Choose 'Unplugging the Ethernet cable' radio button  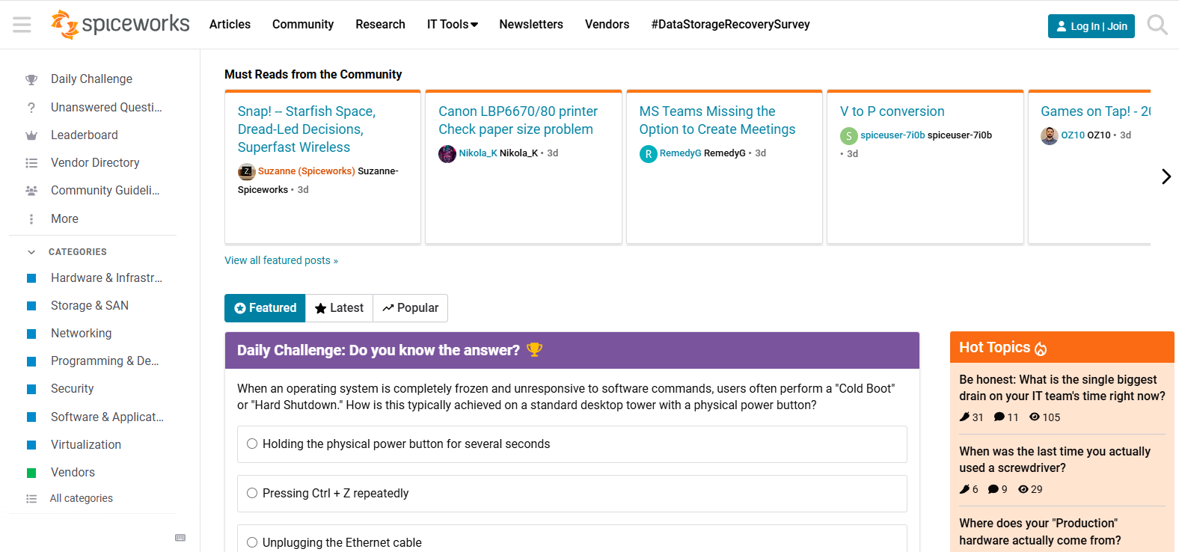[252, 542]
